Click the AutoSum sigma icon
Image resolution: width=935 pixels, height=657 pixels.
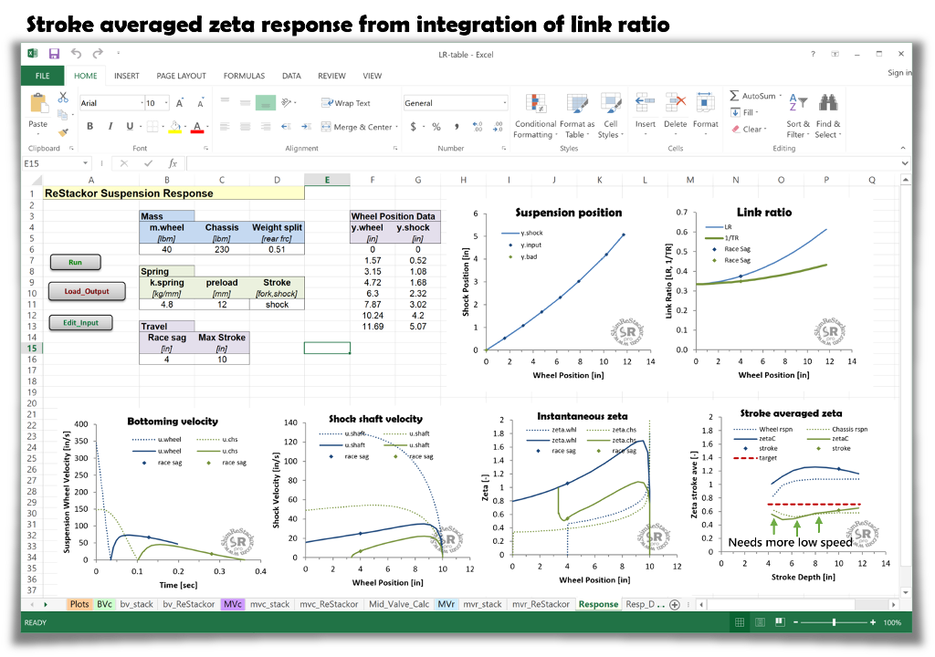[734, 96]
